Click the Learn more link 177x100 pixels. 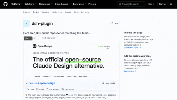(129, 71)
